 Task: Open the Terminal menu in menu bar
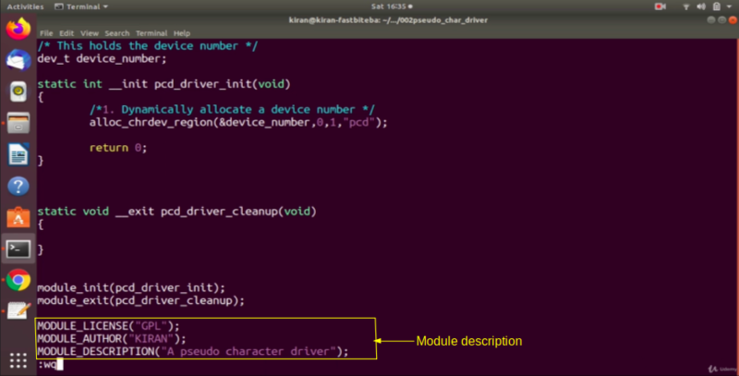151,33
